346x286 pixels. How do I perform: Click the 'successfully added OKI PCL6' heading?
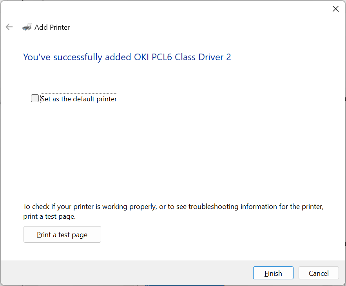[127, 57]
